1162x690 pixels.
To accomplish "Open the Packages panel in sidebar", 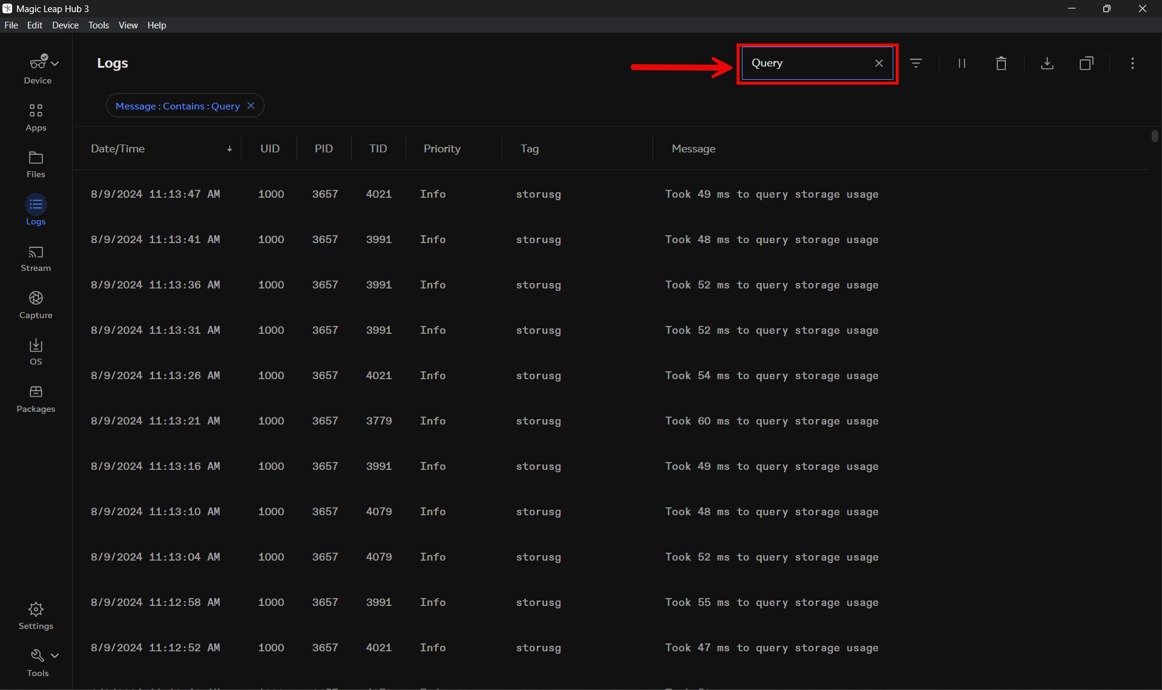I will tap(36, 399).
